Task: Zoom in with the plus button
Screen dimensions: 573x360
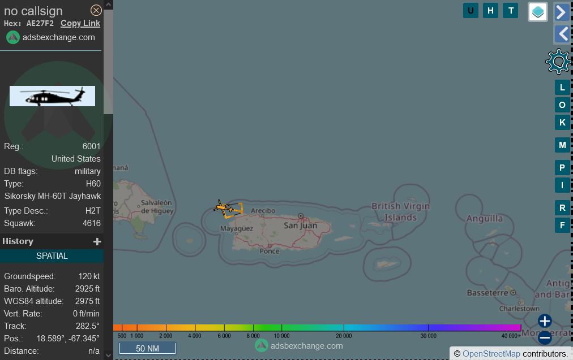Action: pos(545,322)
